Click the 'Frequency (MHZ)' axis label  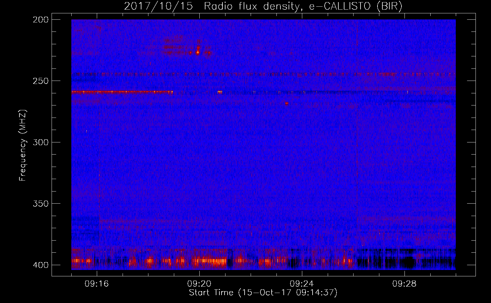[23, 145]
